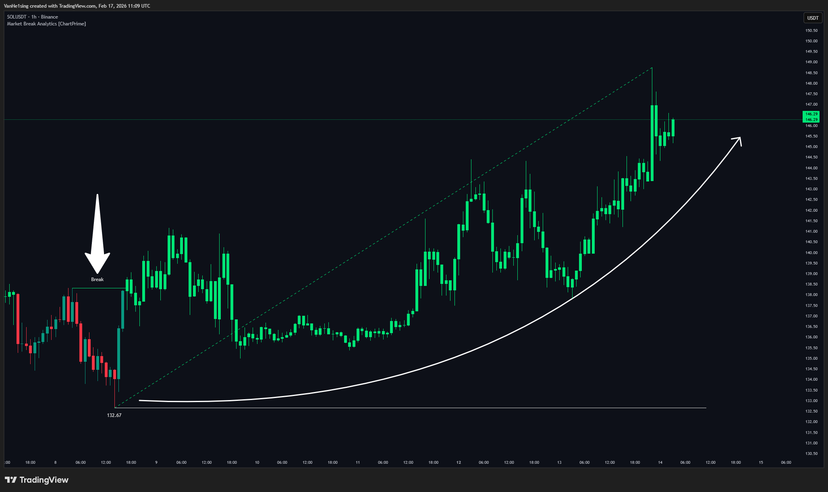This screenshot has width=828, height=492.
Task: Click the Break label on chart
Action: [97, 279]
